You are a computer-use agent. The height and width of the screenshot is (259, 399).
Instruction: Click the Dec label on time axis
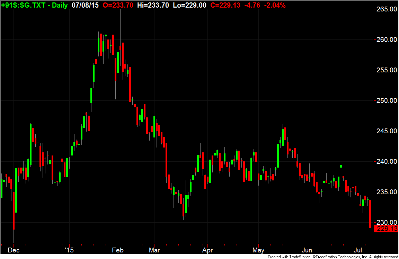tap(14, 250)
